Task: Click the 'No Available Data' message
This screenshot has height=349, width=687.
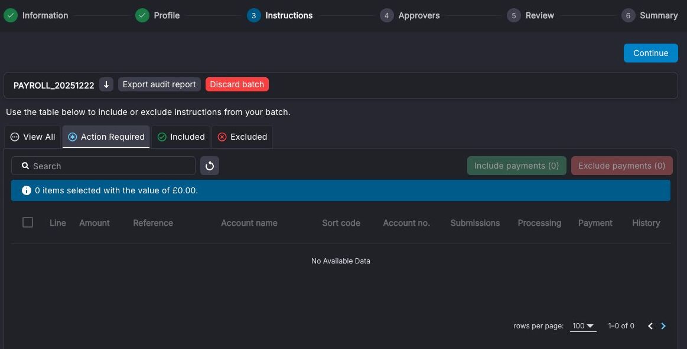Action: pyautogui.click(x=340, y=261)
